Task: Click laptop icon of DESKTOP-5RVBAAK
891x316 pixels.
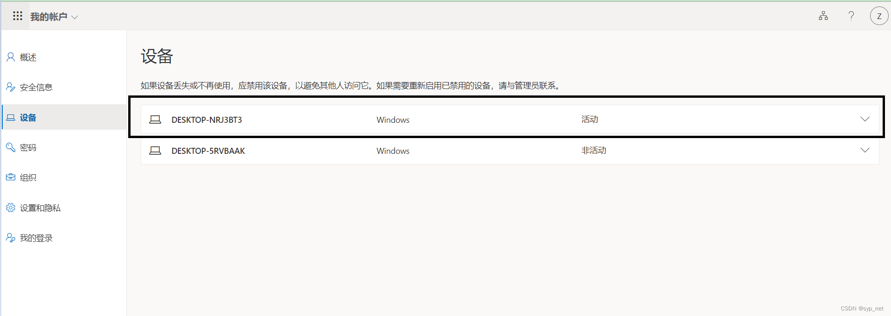Action: point(155,151)
